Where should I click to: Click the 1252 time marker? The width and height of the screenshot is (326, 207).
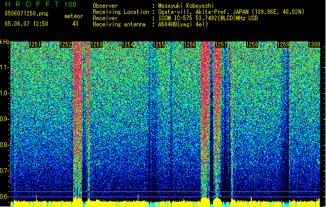point(66,45)
